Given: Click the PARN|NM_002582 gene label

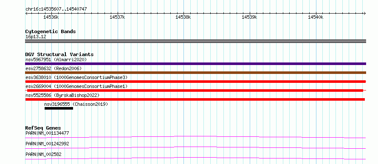Looking at the screenshot, I should 43,154.
